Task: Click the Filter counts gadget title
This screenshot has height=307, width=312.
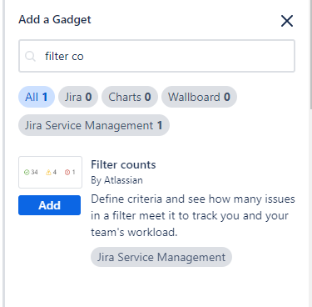Action: pos(123,164)
